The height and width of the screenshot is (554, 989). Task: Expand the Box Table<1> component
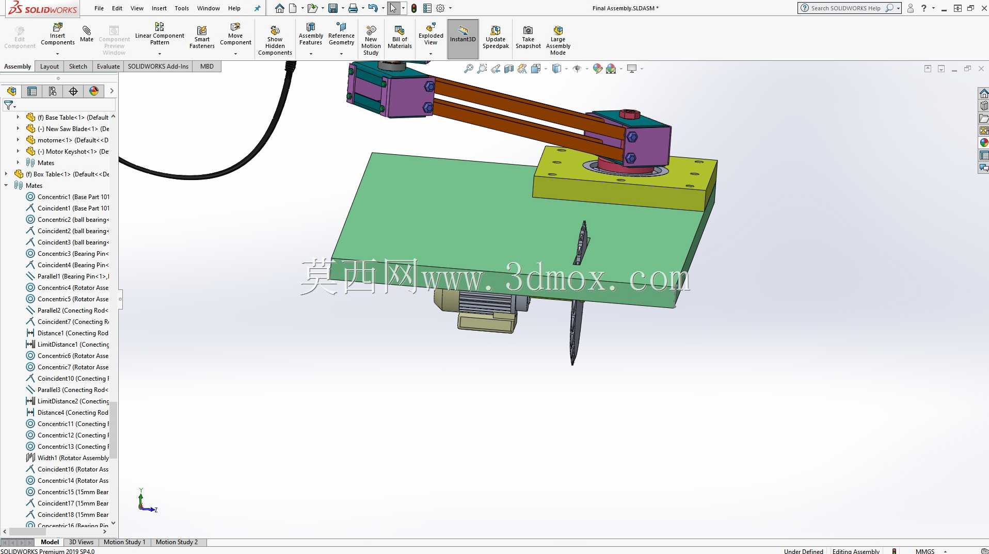(x=6, y=174)
